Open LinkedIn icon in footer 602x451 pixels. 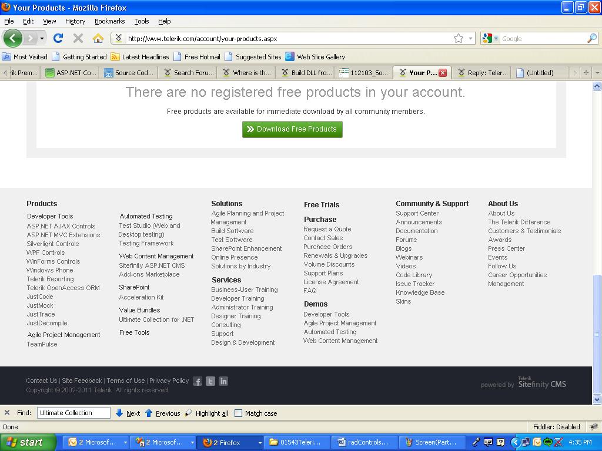coord(223,381)
